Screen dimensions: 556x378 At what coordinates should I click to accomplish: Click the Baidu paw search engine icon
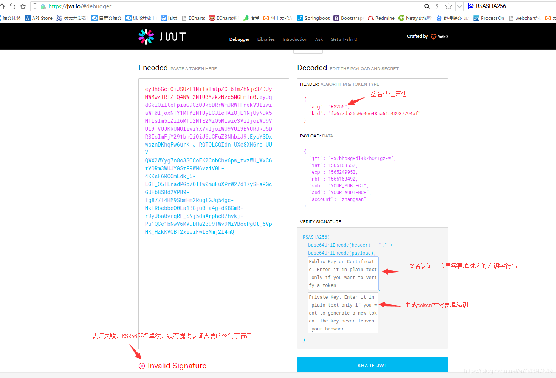click(x=471, y=6)
